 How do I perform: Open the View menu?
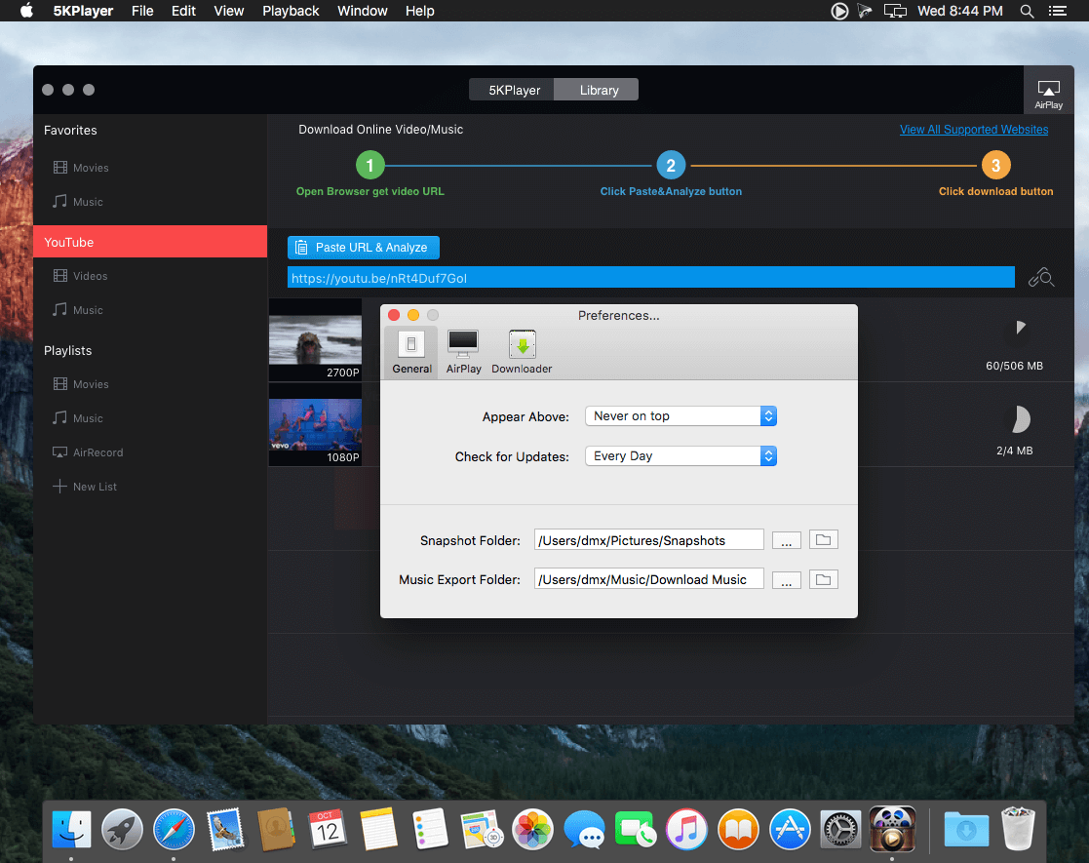228,11
